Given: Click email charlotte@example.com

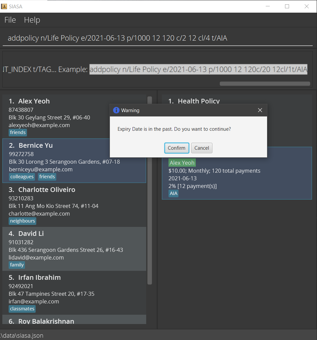Looking at the screenshot, I should tap(39, 214).
